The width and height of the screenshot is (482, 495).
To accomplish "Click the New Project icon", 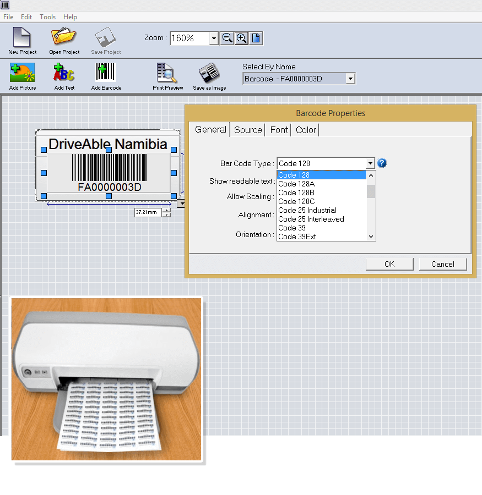I will coord(22,37).
